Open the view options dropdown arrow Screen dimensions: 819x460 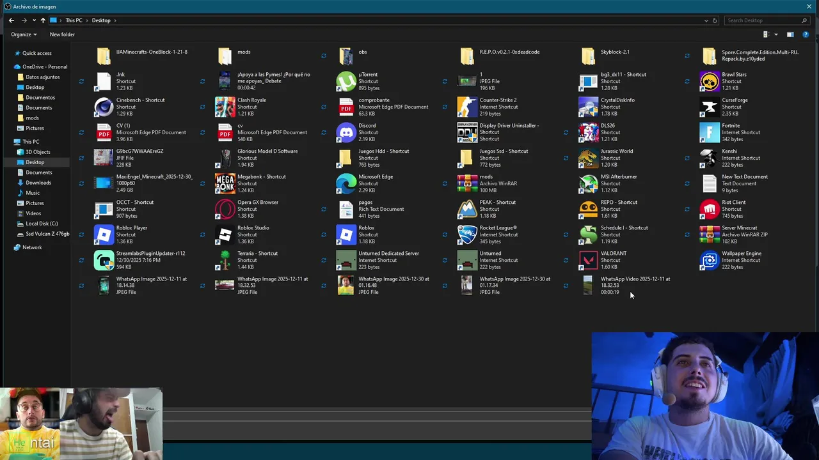coord(776,34)
